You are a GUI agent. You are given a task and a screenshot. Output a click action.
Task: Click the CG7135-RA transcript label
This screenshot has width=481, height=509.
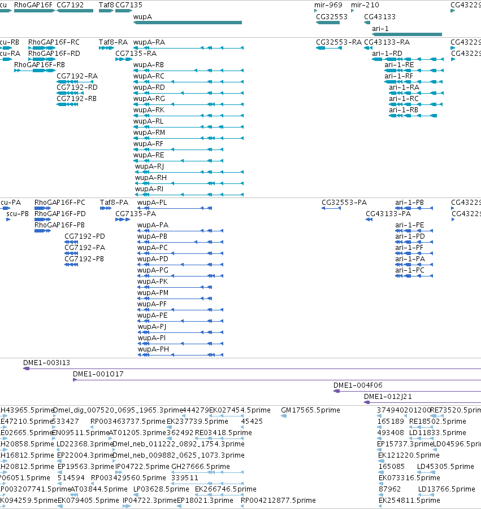[x=136, y=53]
